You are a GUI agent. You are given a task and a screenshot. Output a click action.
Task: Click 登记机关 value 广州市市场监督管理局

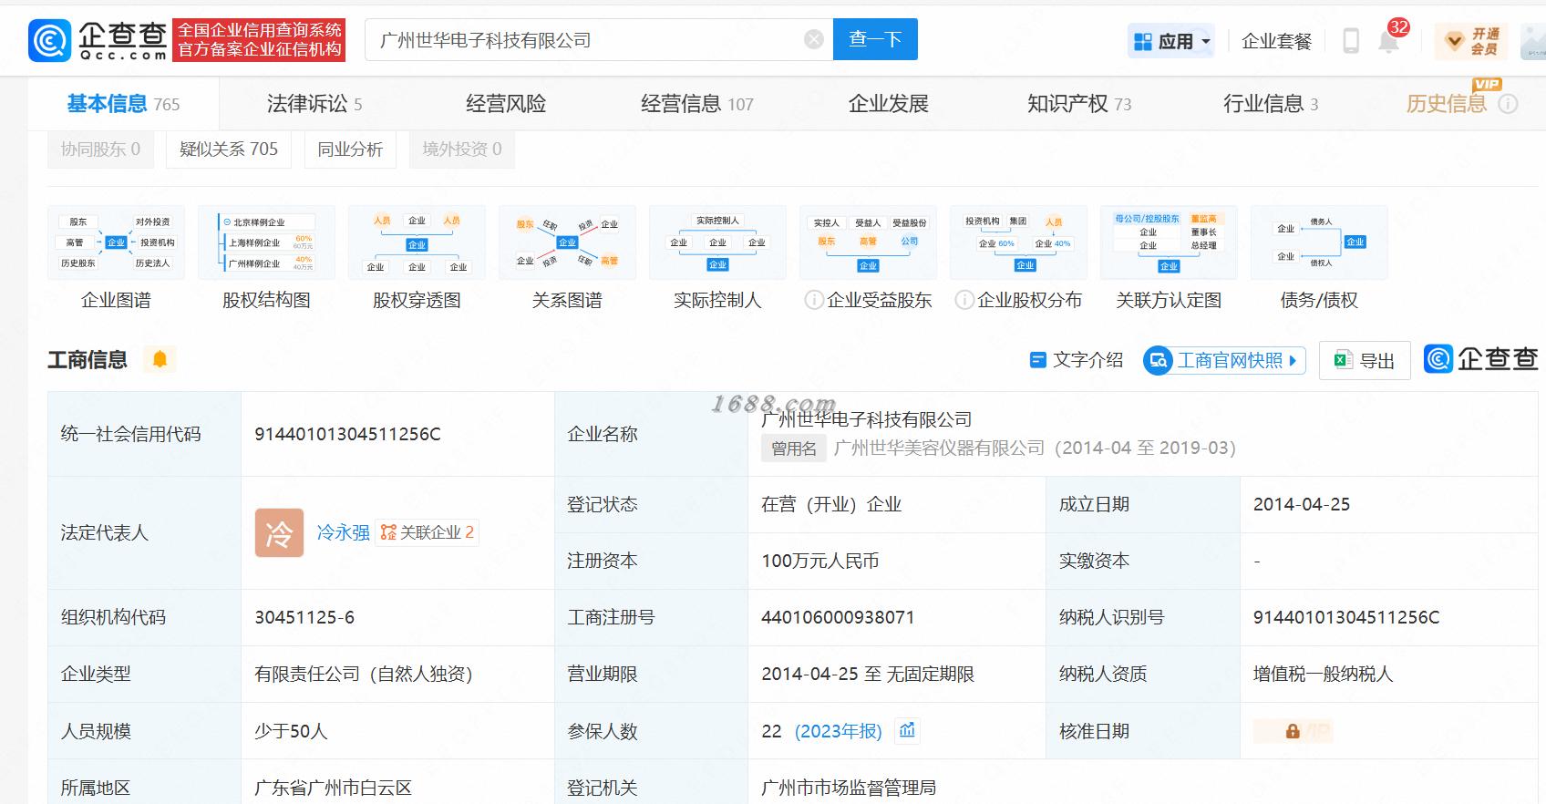tap(849, 788)
